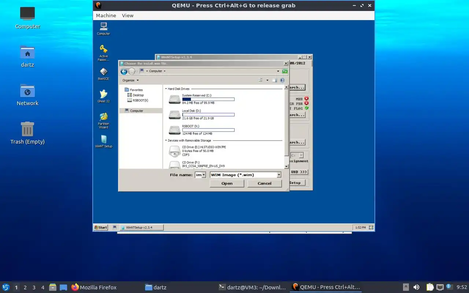Click scrollbar down arrow in file list
This screenshot has height=293, width=469.
pyautogui.click(x=286, y=167)
